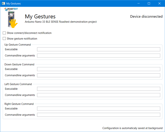Focus Up Gesture Commandline arguments field

[x=98, y=55]
